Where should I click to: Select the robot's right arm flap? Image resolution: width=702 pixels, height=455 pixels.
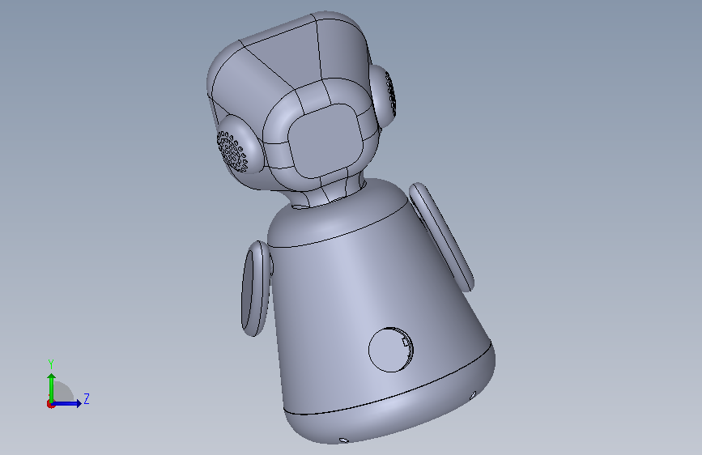(x=441, y=237)
